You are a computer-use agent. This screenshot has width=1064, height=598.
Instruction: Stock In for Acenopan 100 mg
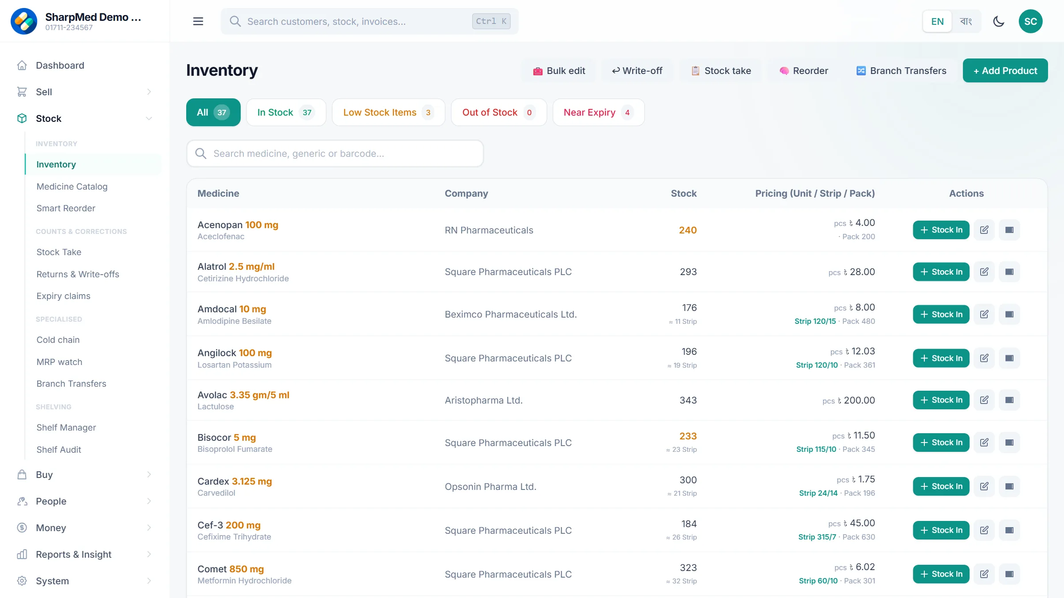pyautogui.click(x=941, y=230)
